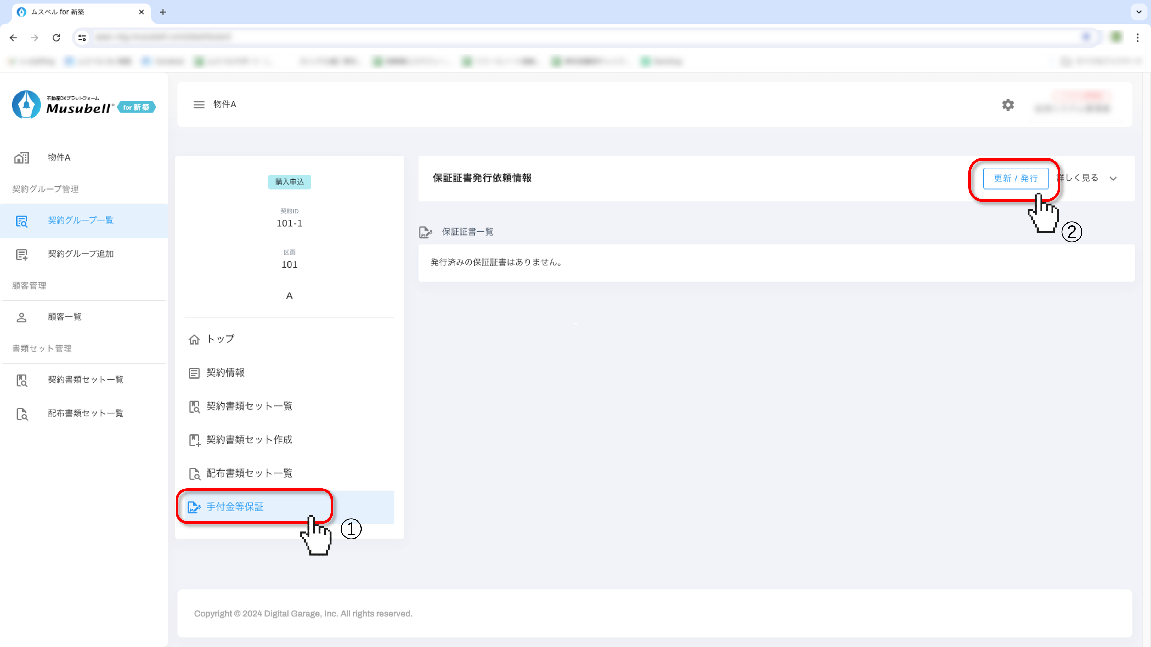Click the 更新 / 発行 button

pyautogui.click(x=1015, y=179)
